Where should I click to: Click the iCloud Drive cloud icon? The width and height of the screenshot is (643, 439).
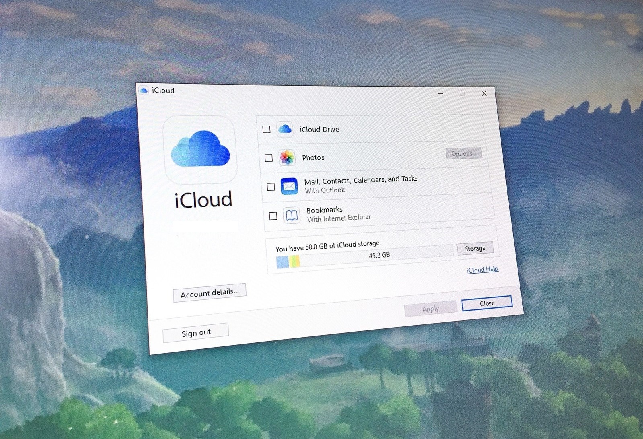pos(285,129)
